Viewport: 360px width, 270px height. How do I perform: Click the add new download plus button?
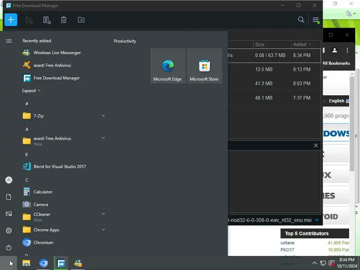[11, 20]
